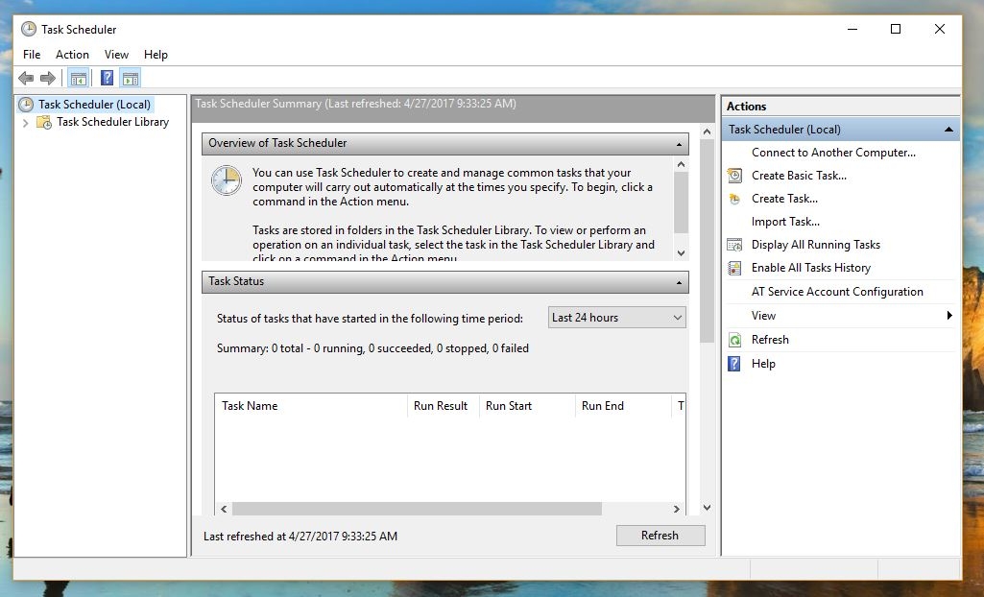Click main summary pane scroll up arrow
The height and width of the screenshot is (597, 984).
click(x=707, y=131)
